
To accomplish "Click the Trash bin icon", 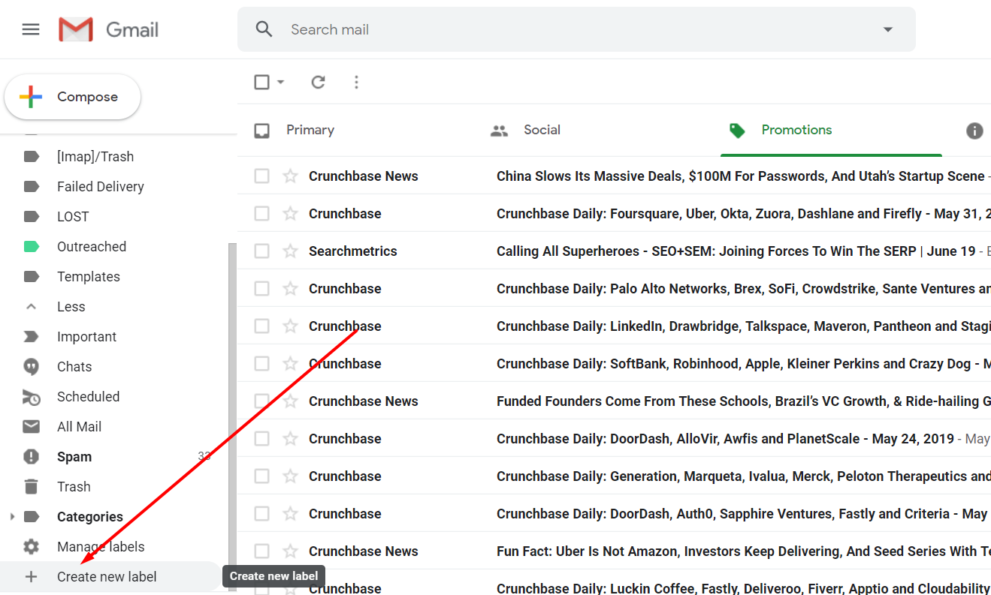I will 31,487.
